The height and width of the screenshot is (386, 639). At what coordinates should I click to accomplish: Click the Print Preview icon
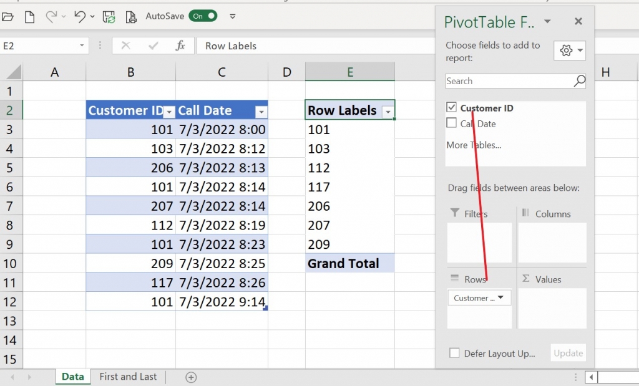(x=131, y=16)
